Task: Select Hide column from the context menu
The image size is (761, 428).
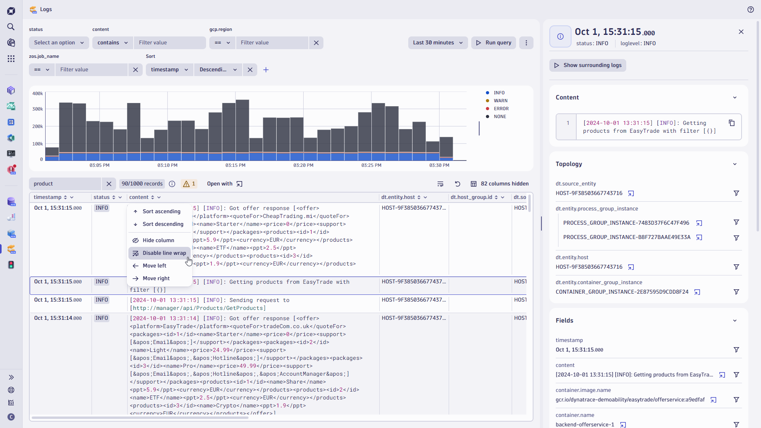Action: pyautogui.click(x=158, y=240)
